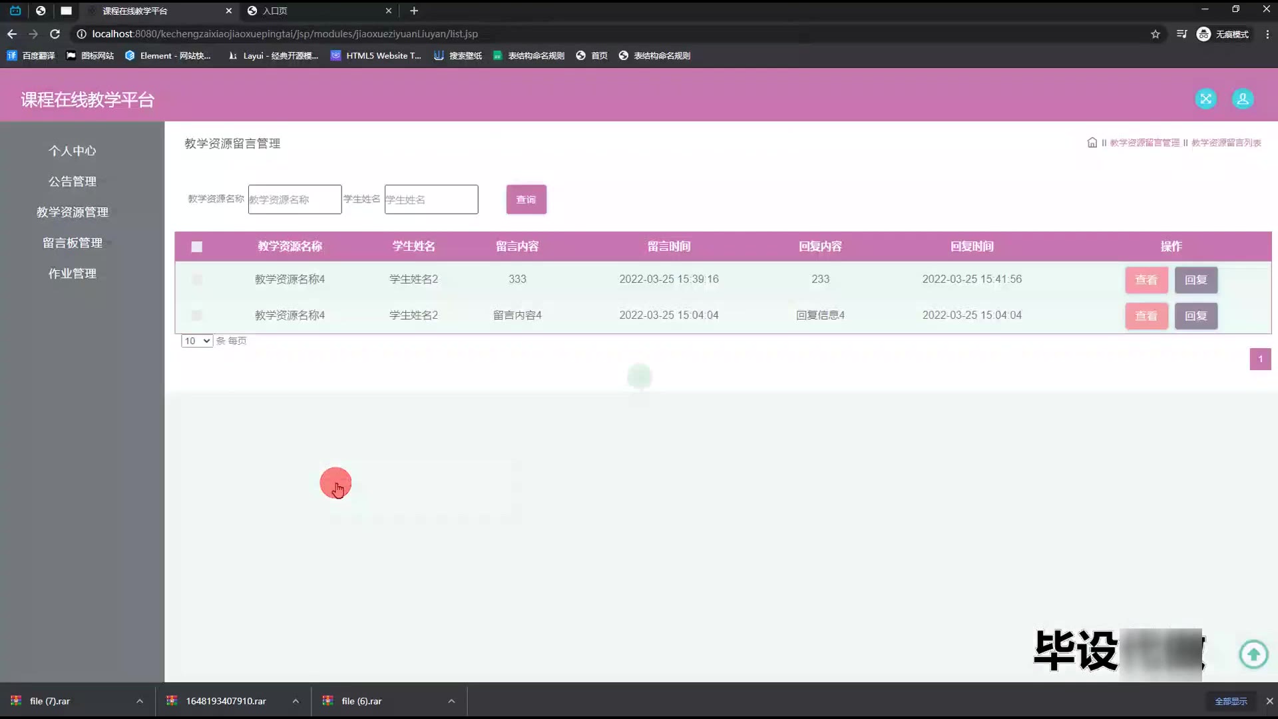1278x719 pixels.
Task: Click the 课程在线教学平台 site title
Action: [x=88, y=100]
